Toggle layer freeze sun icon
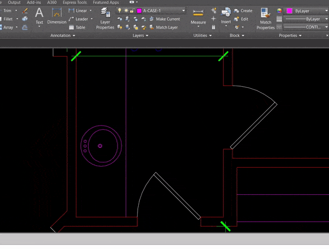Screen dimensions: 329x249 point(126,10)
